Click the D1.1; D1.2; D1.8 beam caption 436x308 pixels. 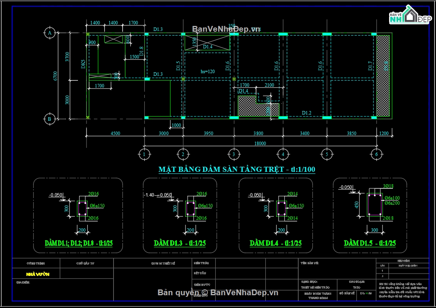click(79, 243)
